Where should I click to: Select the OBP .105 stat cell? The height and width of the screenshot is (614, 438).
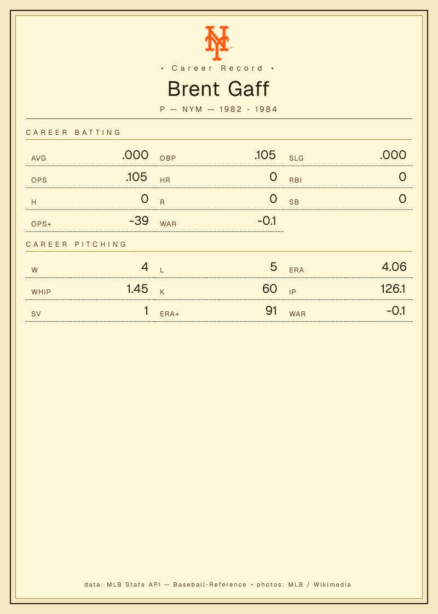pyautogui.click(x=218, y=156)
